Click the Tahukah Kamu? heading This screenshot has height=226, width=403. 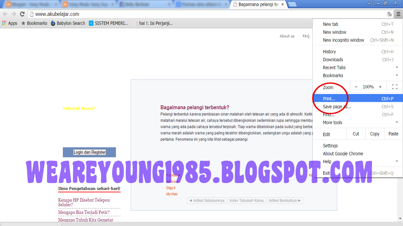pyautogui.click(x=79, y=108)
